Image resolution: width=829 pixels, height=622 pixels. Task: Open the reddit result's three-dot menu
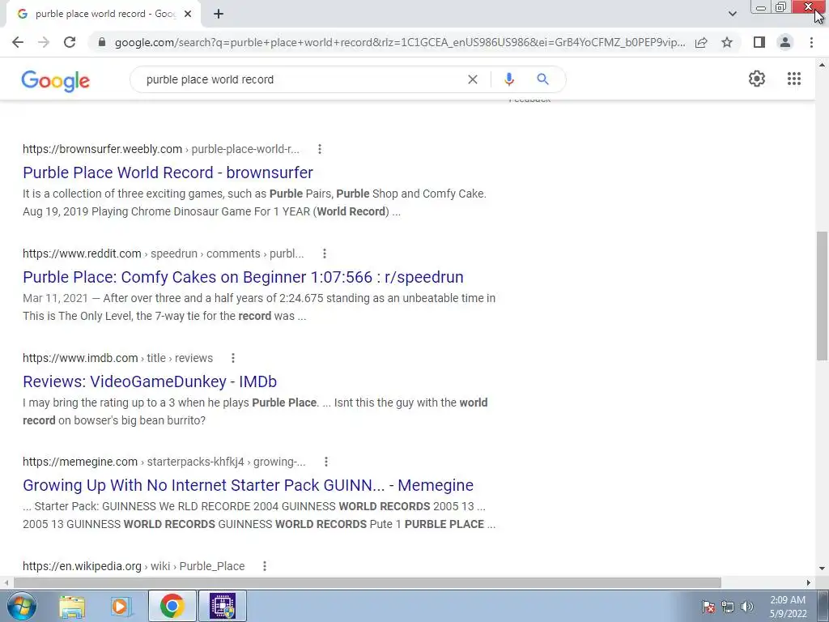324,253
